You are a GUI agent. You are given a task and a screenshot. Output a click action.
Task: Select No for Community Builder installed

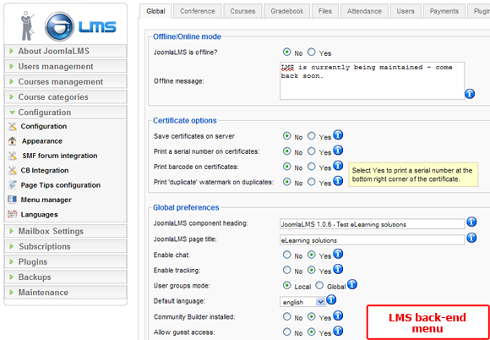click(286, 316)
